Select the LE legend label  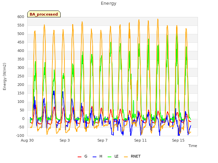116,156
